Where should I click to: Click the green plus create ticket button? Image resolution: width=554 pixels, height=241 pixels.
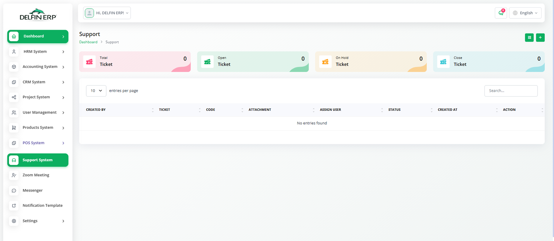[540, 37]
